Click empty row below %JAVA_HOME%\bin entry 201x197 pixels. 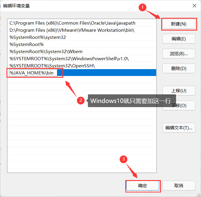(82, 80)
